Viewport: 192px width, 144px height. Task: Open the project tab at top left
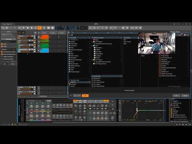click(8, 24)
